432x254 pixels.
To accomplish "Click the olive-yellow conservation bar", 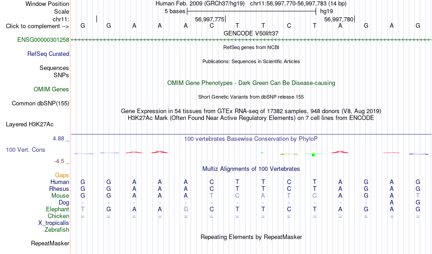I will click(289, 154).
